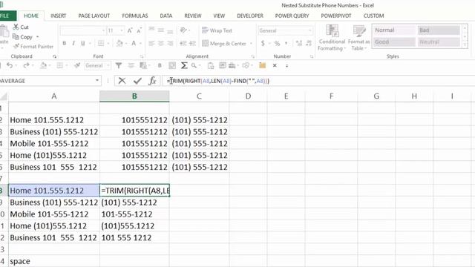
Task: Apply Comma Style number format
Action: coord(286,43)
